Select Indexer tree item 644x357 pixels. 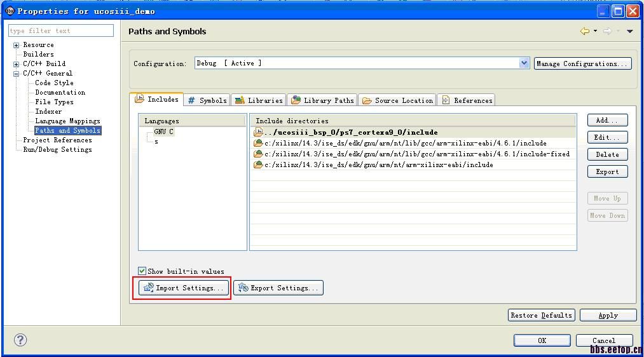(x=48, y=111)
